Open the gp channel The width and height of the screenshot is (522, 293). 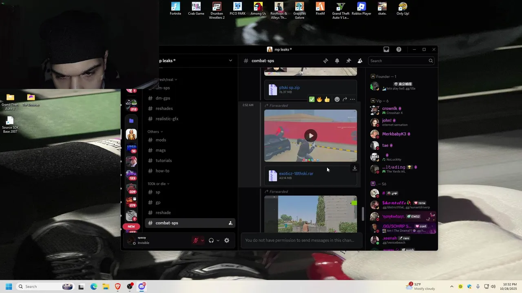tap(158, 202)
